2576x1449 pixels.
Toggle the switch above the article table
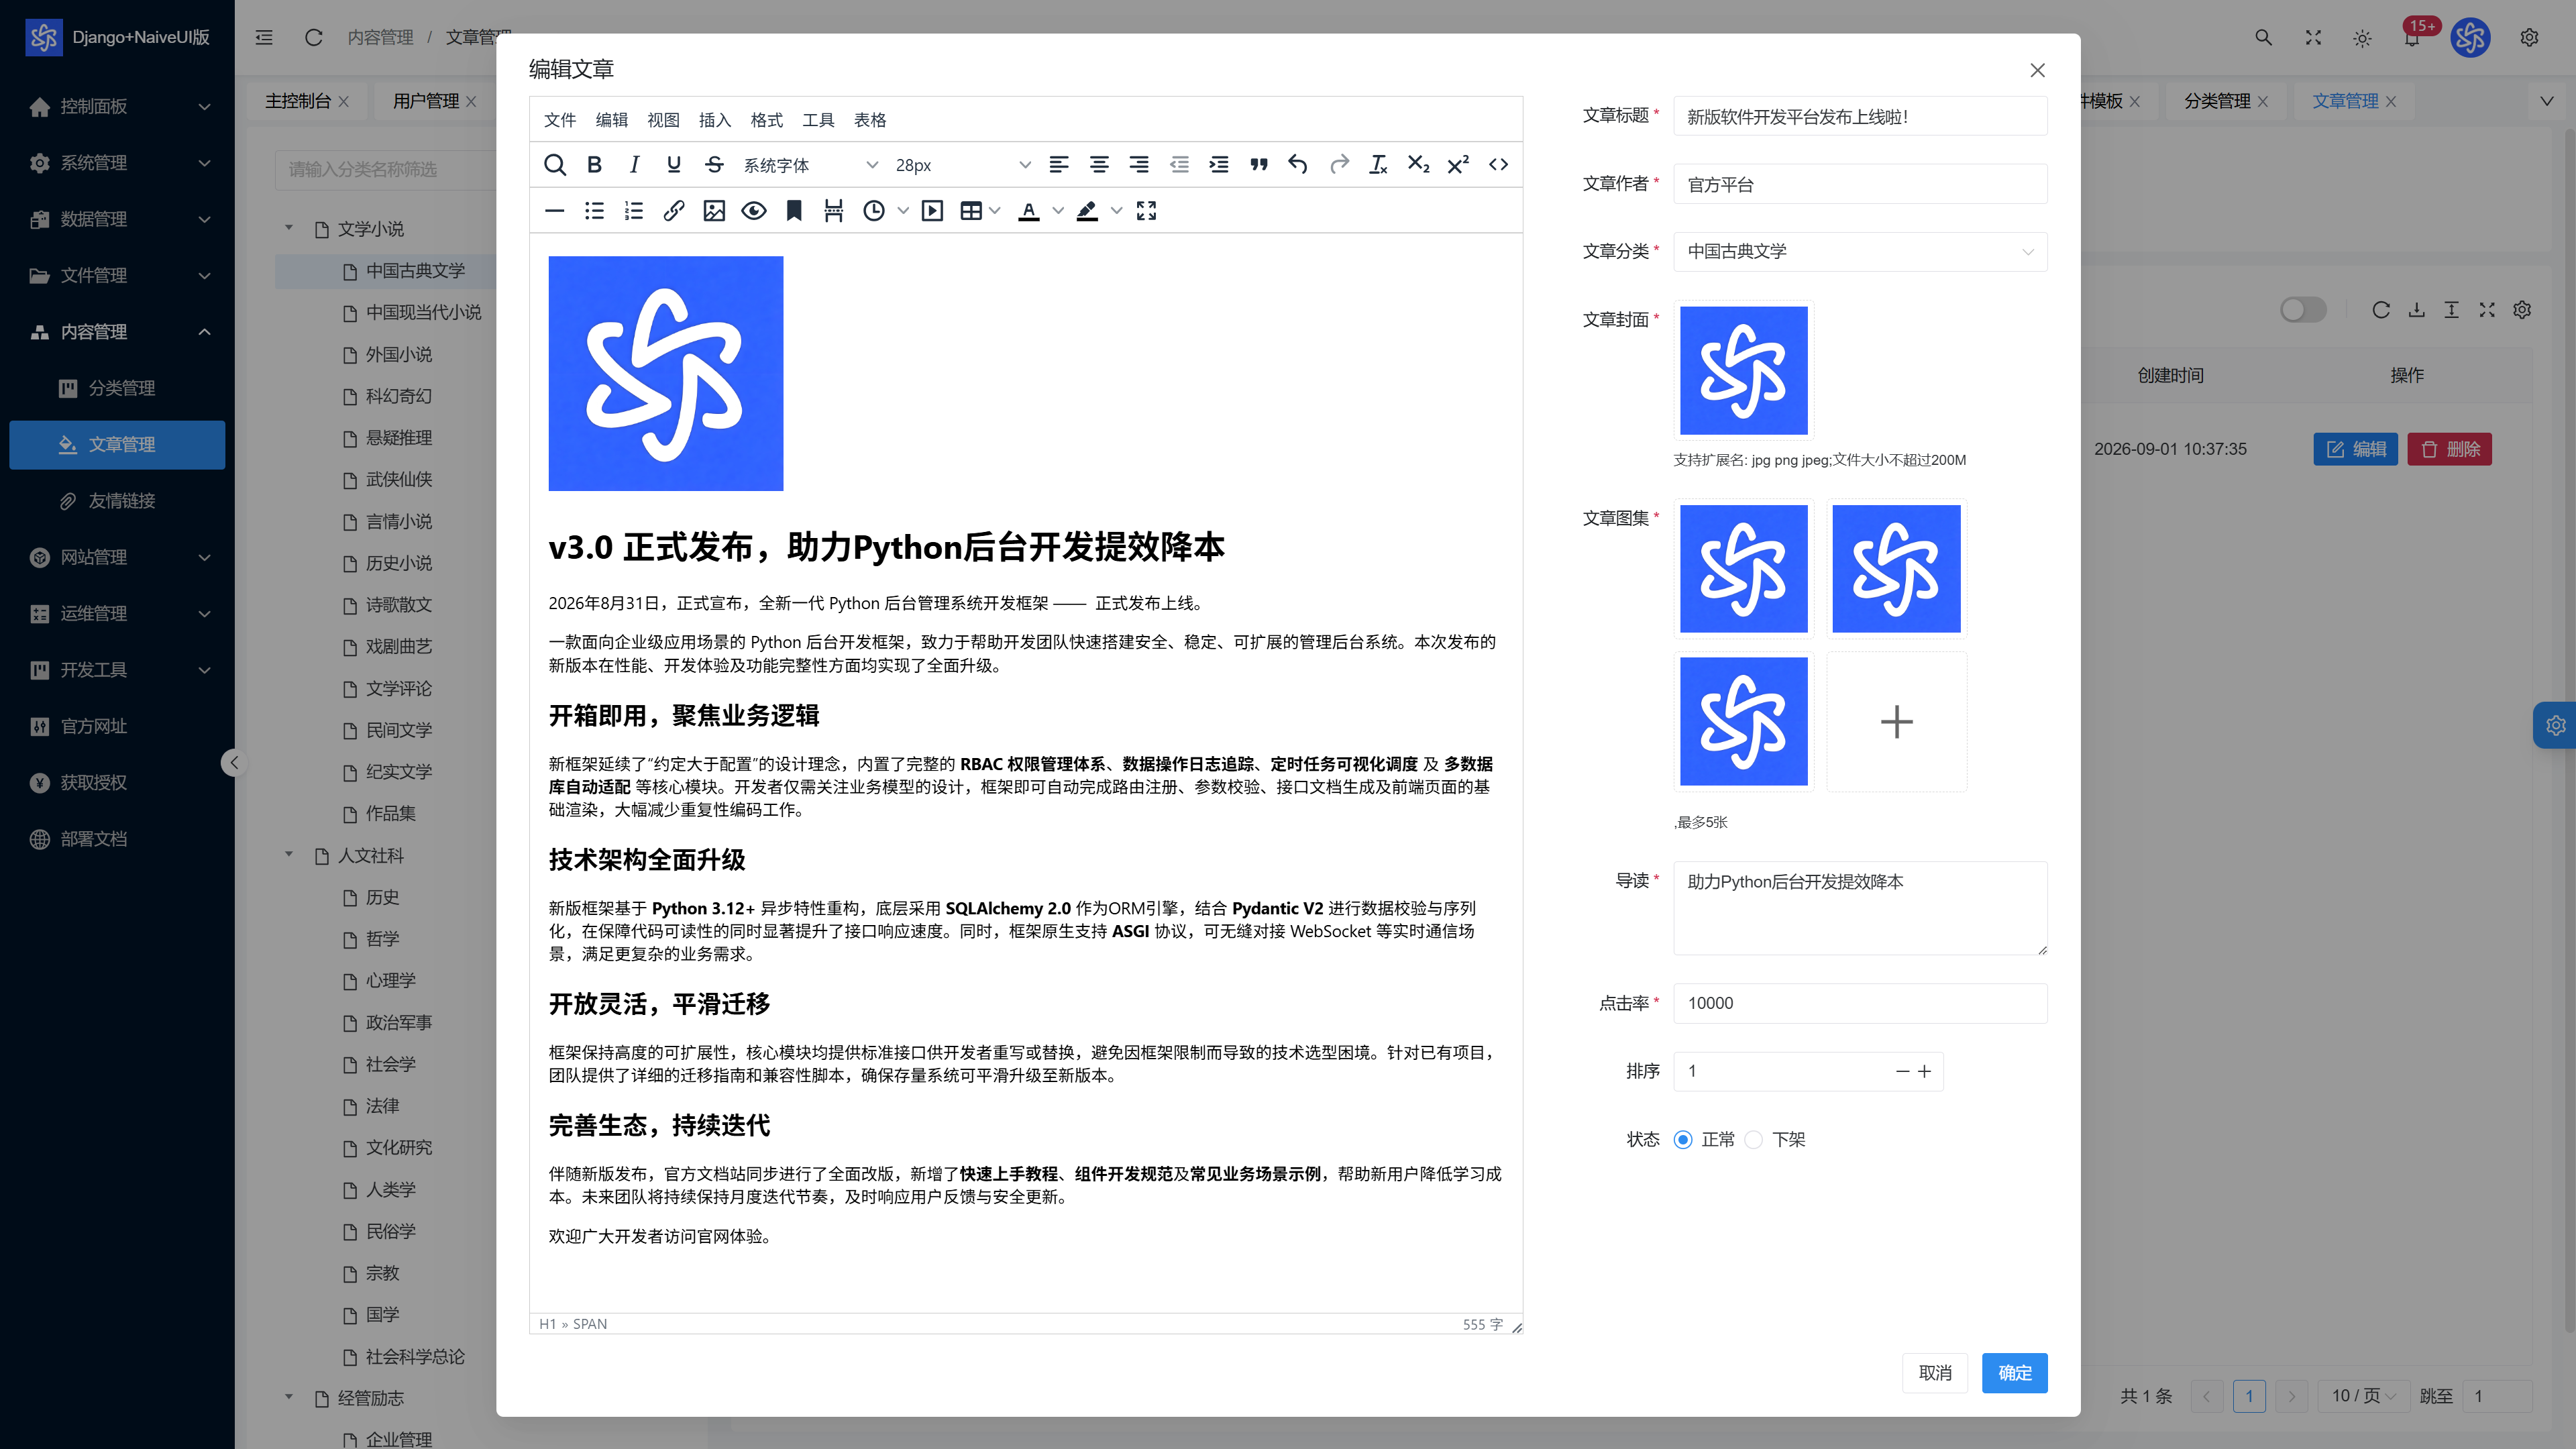(2303, 310)
